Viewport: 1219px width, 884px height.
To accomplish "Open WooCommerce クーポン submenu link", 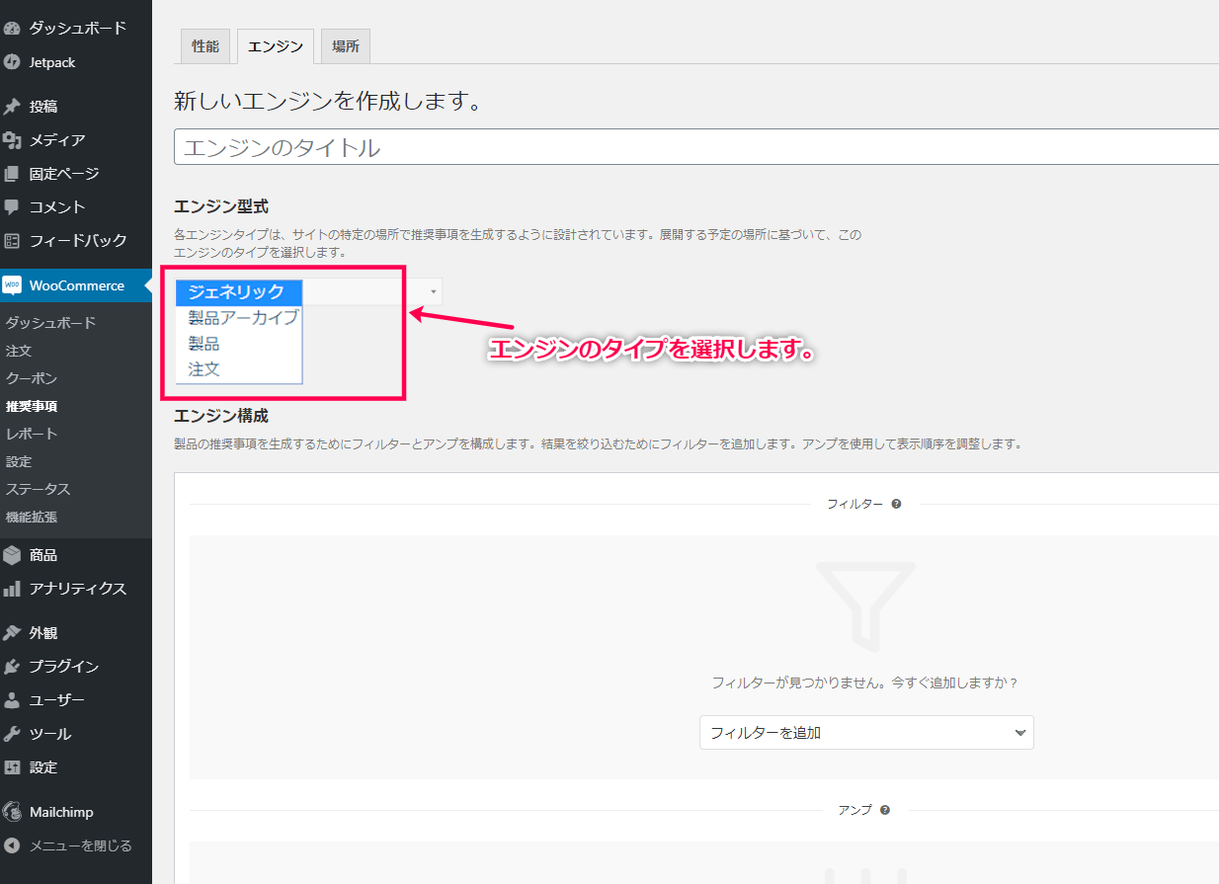I will (32, 378).
